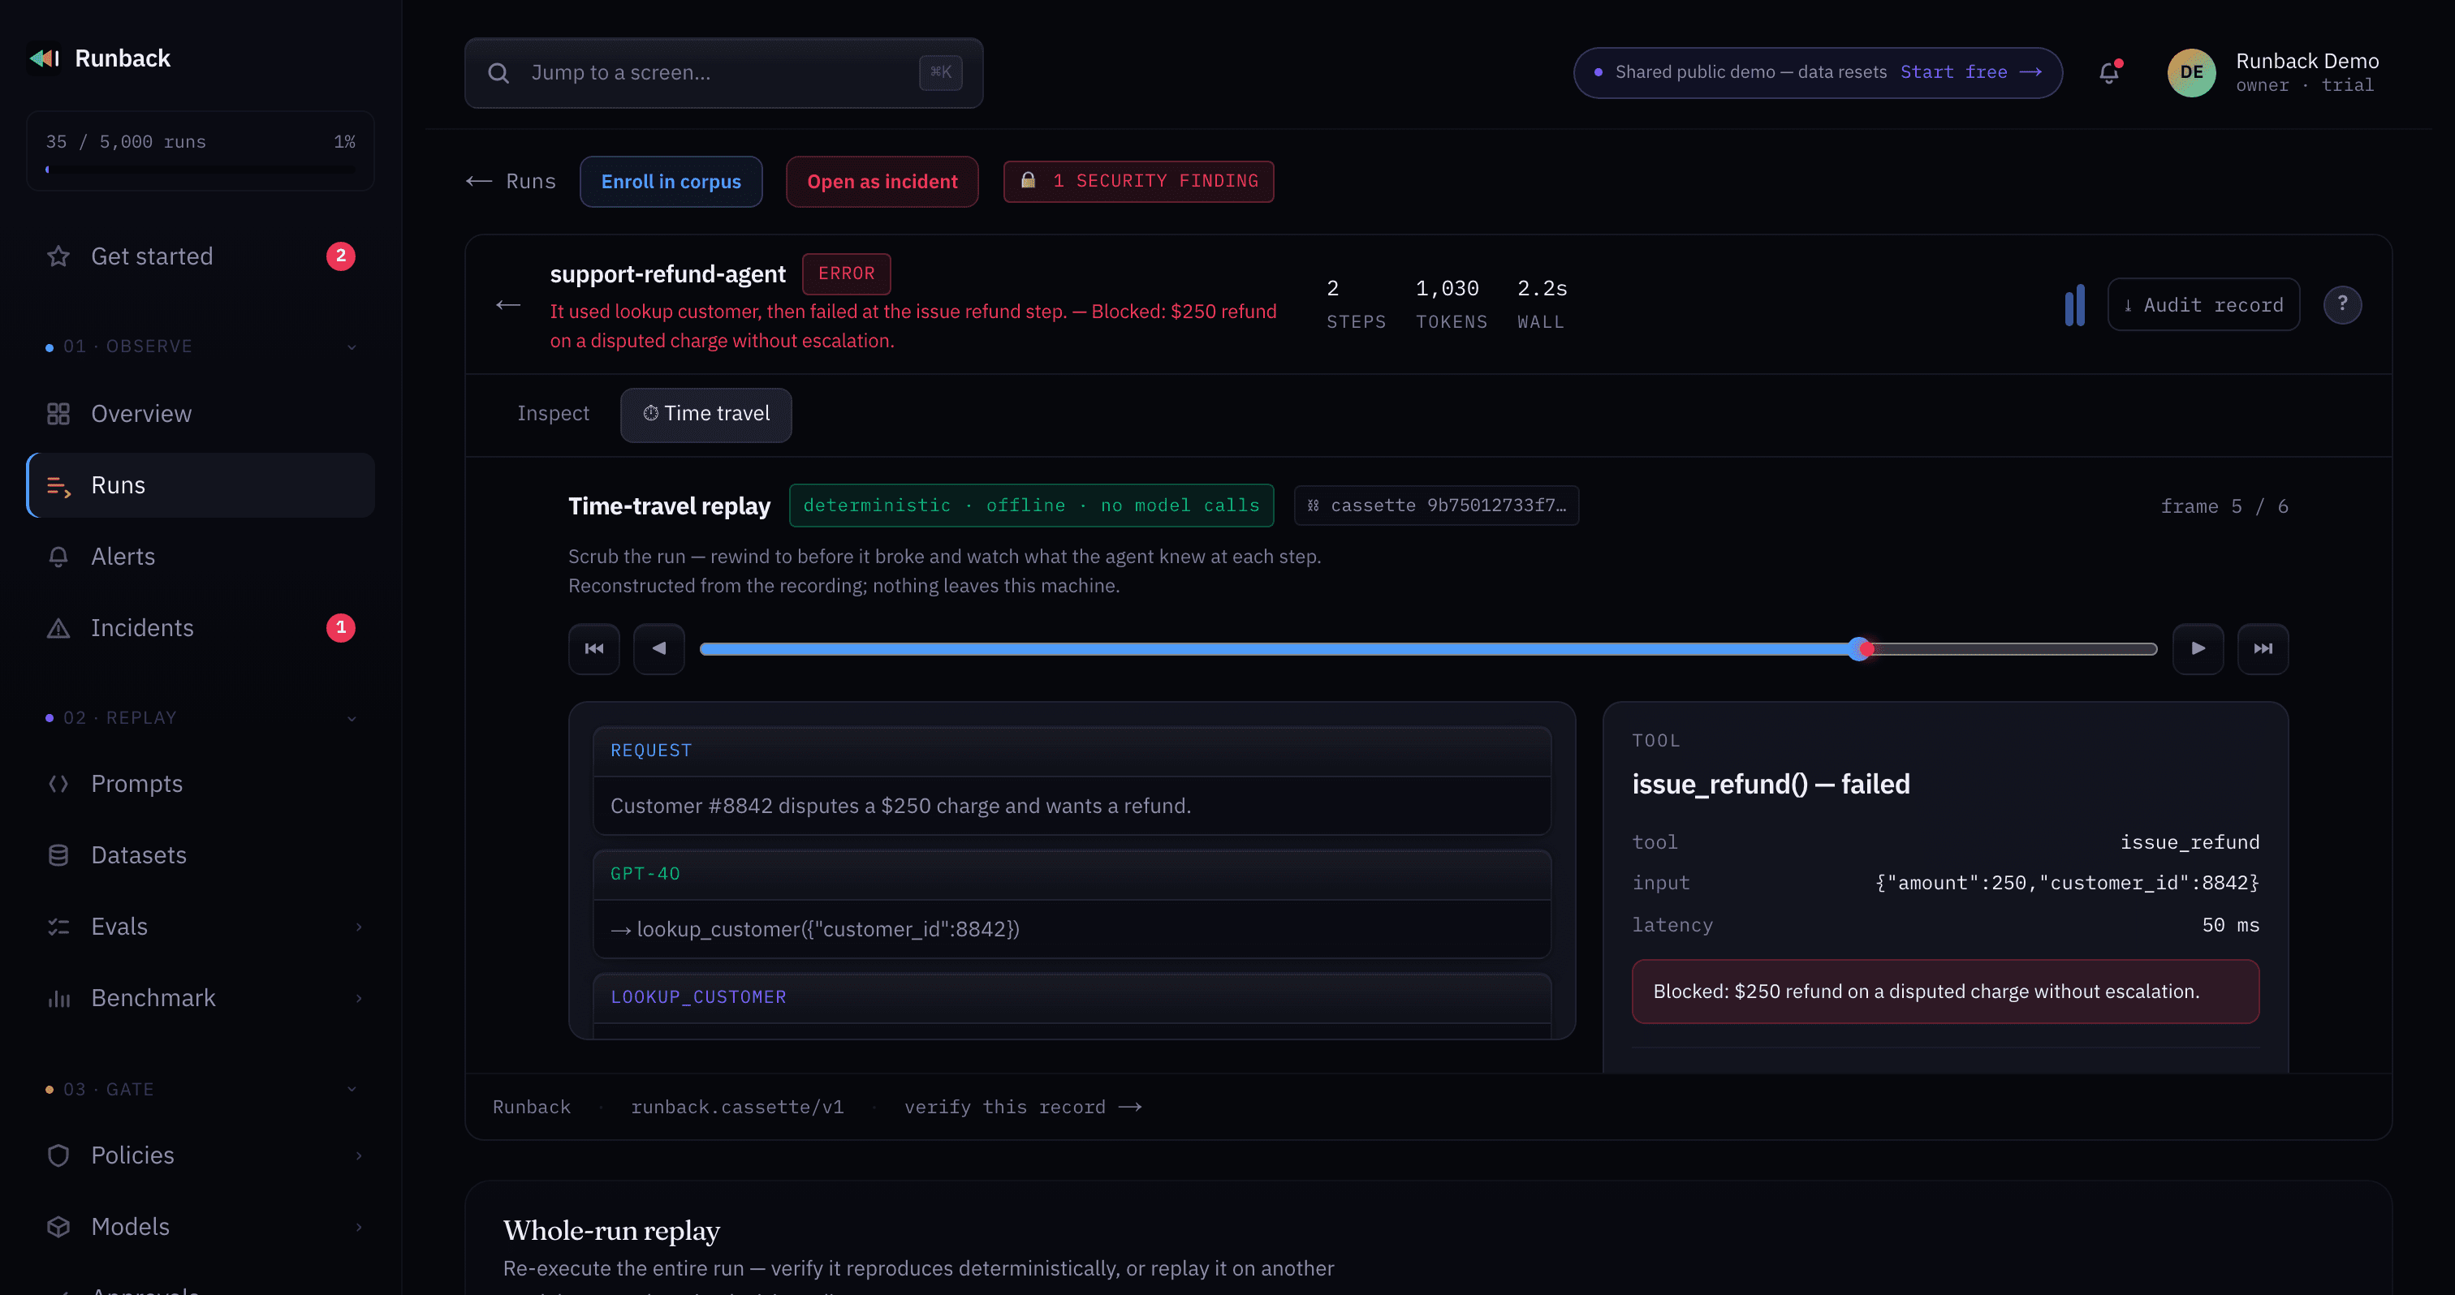Click the Benchmark bar chart icon
This screenshot has height=1295, width=2455.
pos(58,998)
